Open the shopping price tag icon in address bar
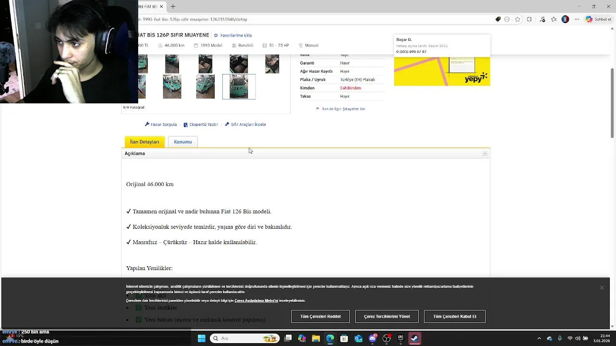This screenshot has width=616, height=346. tap(498, 19)
